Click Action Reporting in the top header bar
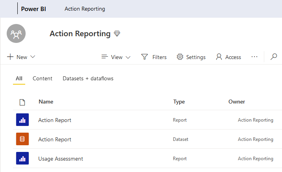282x172 pixels. [85, 9]
